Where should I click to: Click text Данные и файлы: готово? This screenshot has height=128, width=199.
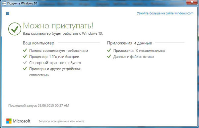[x=134, y=57]
